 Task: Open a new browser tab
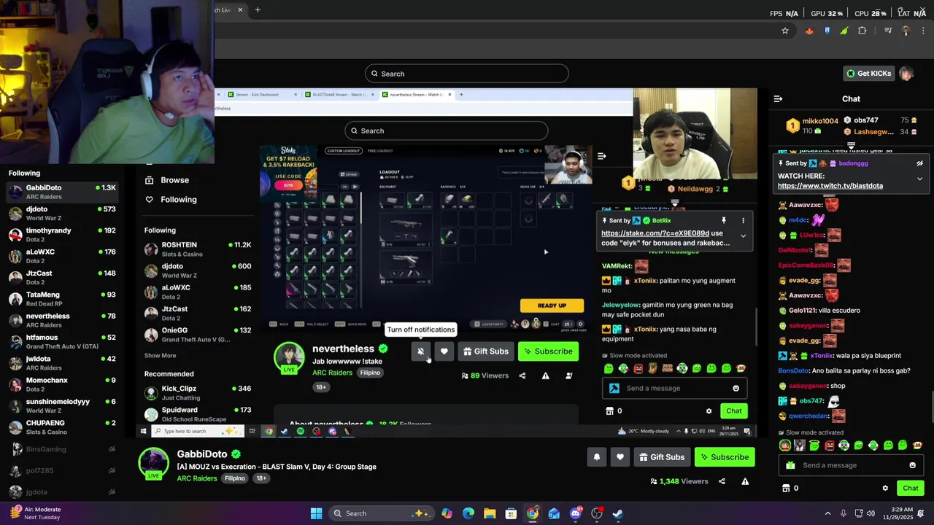click(258, 9)
